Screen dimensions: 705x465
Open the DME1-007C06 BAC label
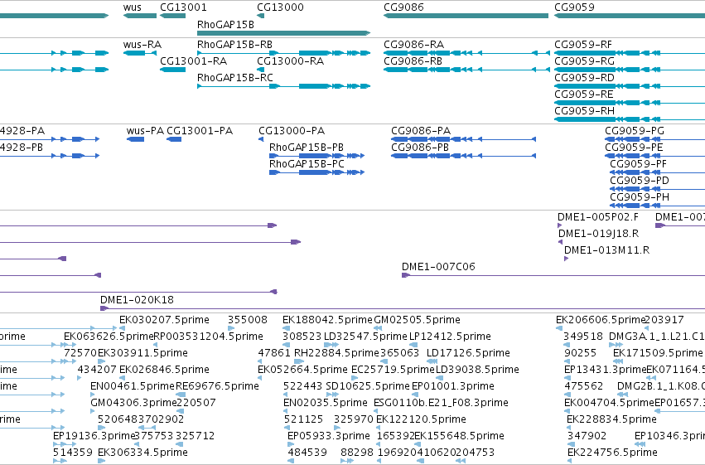(x=438, y=267)
